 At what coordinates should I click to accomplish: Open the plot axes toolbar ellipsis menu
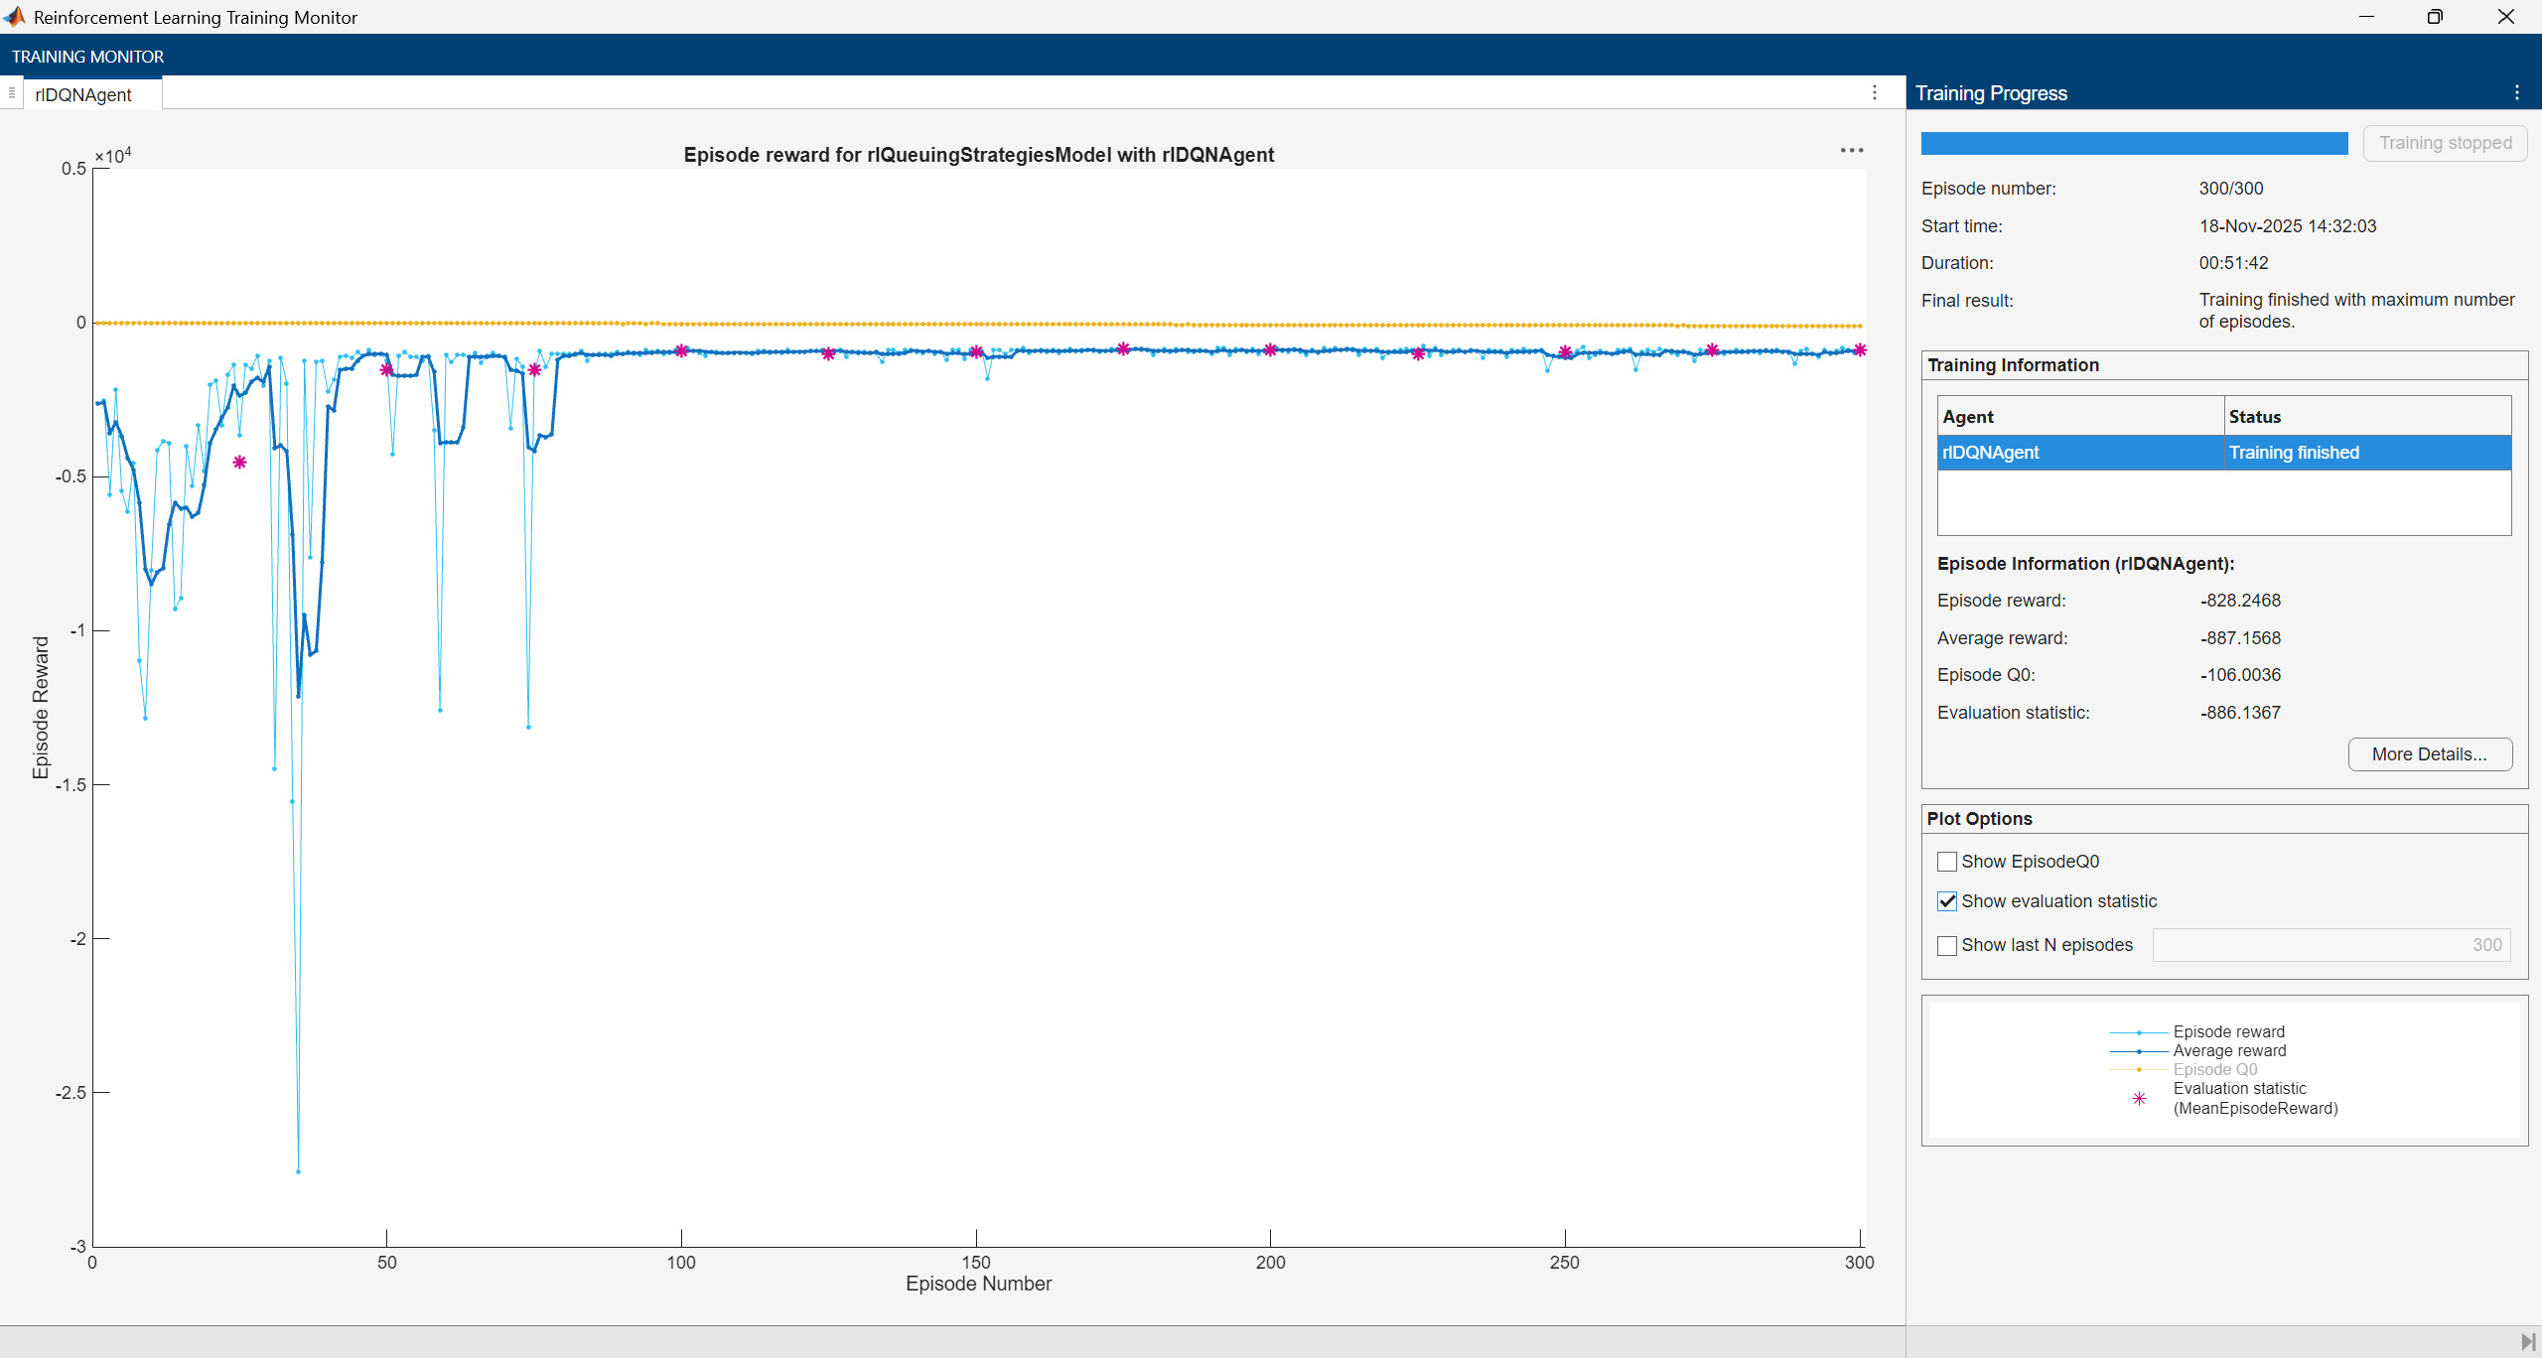[x=1851, y=151]
